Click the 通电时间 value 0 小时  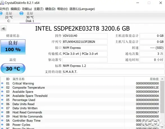152,60
